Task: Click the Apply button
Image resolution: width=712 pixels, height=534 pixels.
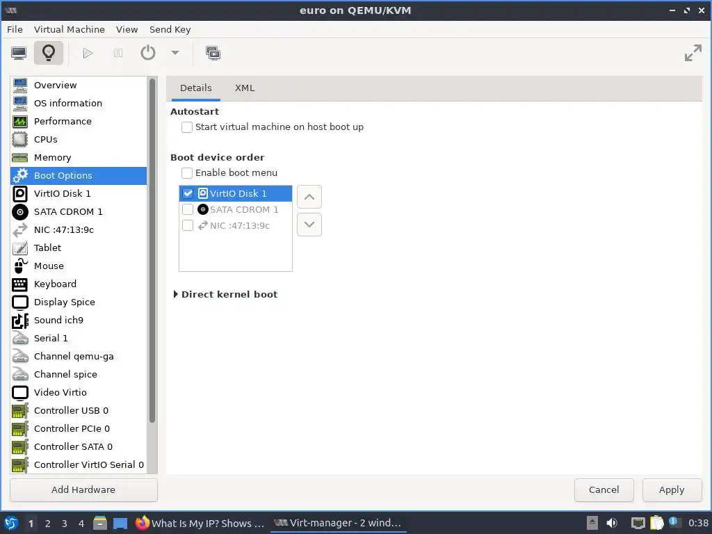Action: point(672,490)
